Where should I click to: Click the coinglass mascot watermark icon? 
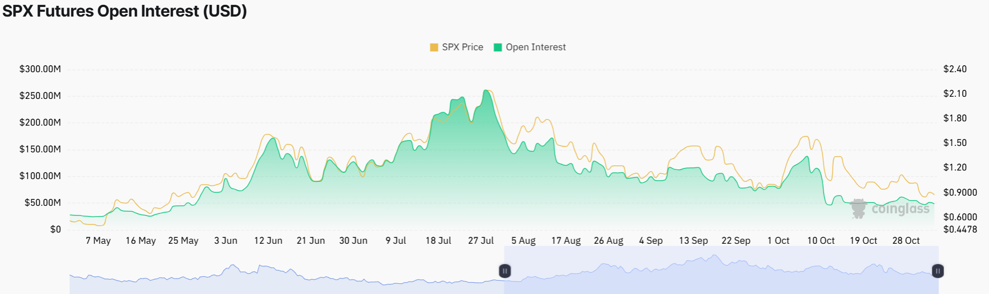click(858, 208)
